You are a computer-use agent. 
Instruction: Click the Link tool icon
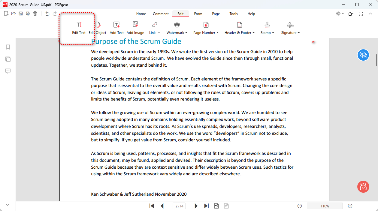click(155, 25)
